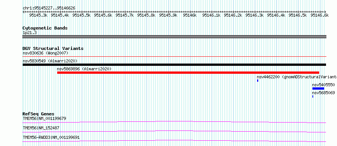Select the nsv5830549 black variant bar
Screen dimensions: 337x146
tap(174, 65)
